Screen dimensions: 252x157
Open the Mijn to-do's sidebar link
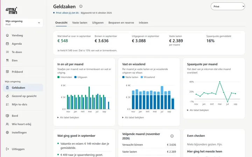[x=23, y=104]
